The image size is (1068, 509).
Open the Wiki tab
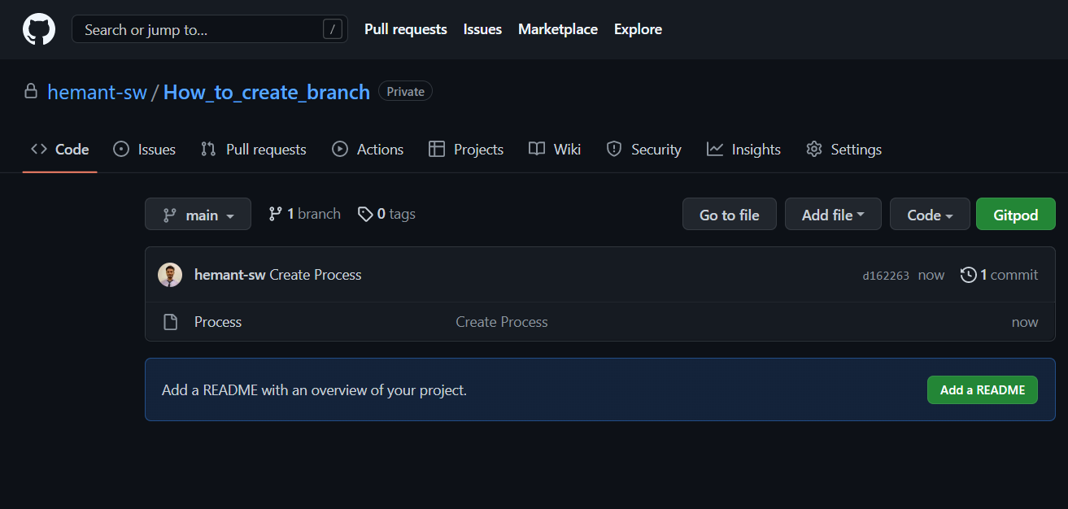555,150
